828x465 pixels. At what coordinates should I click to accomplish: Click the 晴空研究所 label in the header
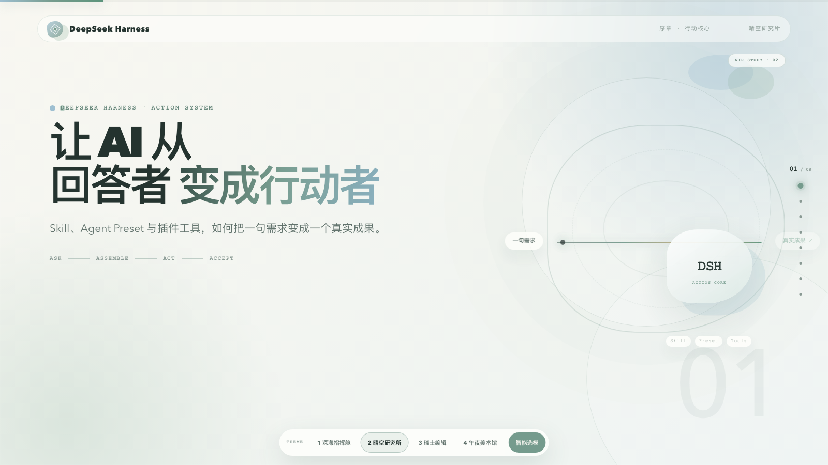764,28
